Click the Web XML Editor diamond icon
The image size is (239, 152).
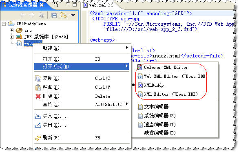point(140,76)
